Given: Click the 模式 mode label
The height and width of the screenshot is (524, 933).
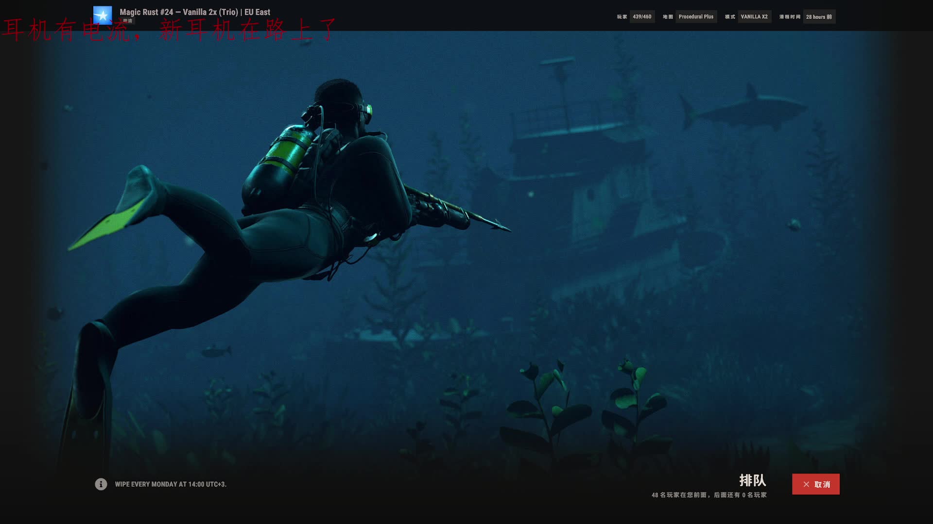Looking at the screenshot, I should point(730,16).
